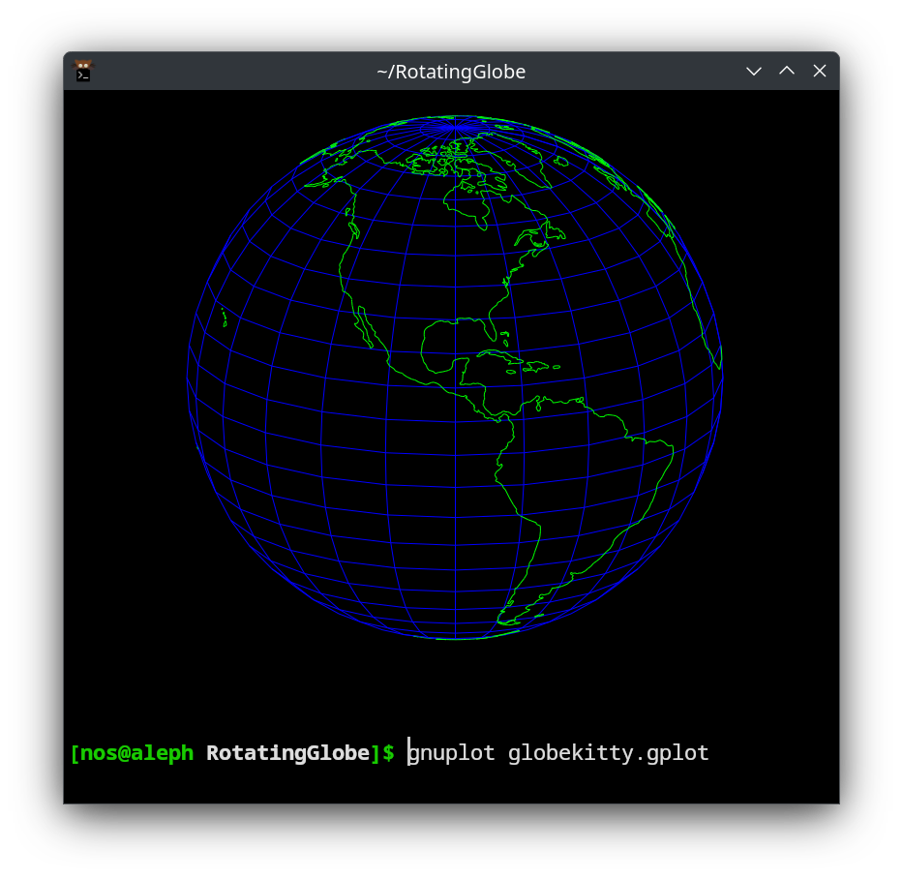Viewport: 903px width, 879px height.
Task: Click the north pole of the globe
Action: [457, 126]
